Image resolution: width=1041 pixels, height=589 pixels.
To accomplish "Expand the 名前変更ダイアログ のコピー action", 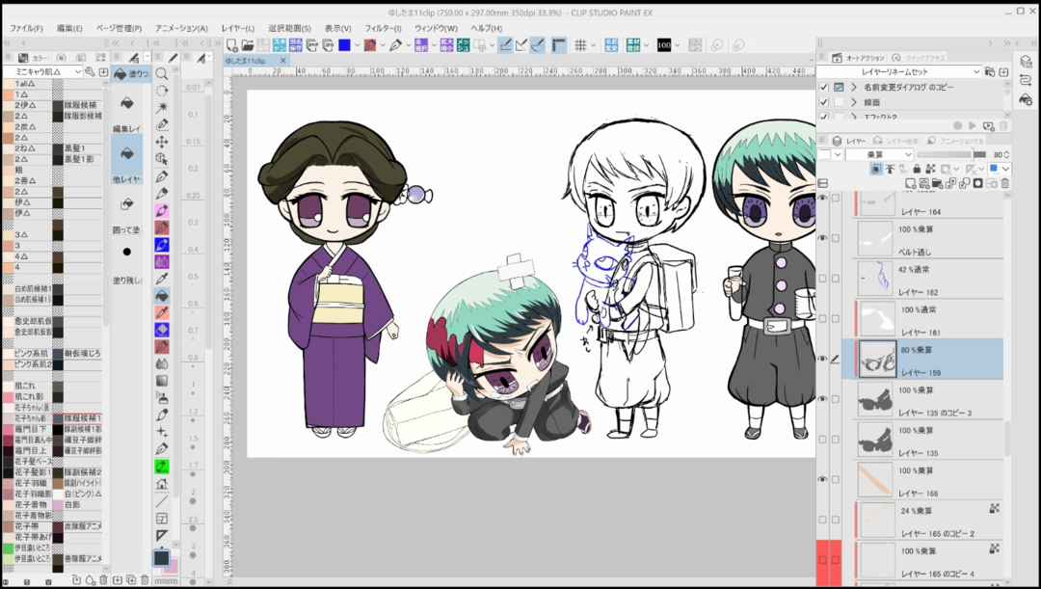I will [x=854, y=88].
